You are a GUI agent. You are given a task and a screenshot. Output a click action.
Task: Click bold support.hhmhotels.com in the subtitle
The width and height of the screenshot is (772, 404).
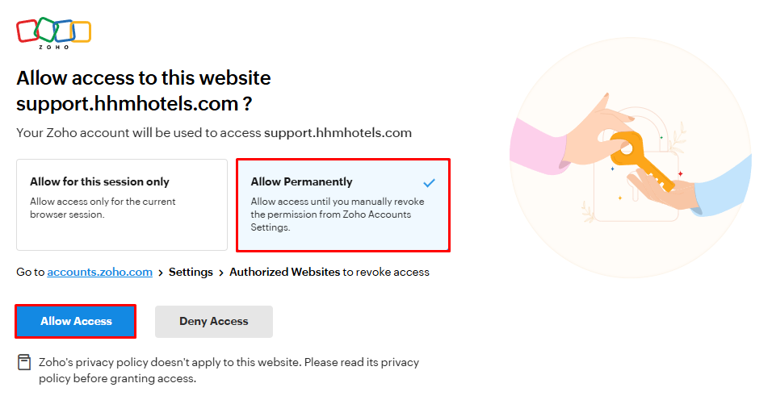coord(338,132)
